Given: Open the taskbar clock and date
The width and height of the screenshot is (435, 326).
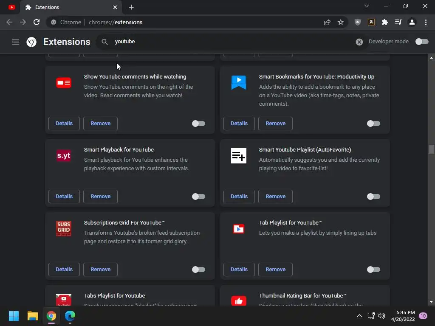Looking at the screenshot, I should 403,316.
